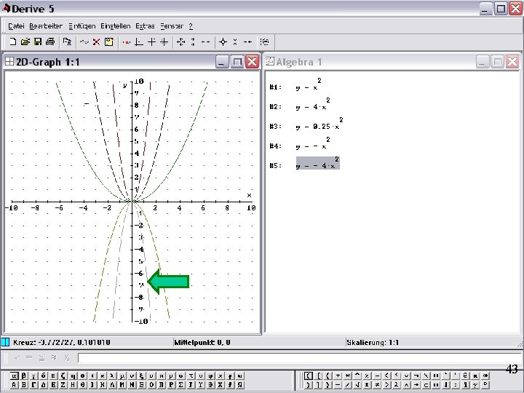This screenshot has width=524, height=393.
Task: Click the Print toolbar icon
Action: point(50,41)
